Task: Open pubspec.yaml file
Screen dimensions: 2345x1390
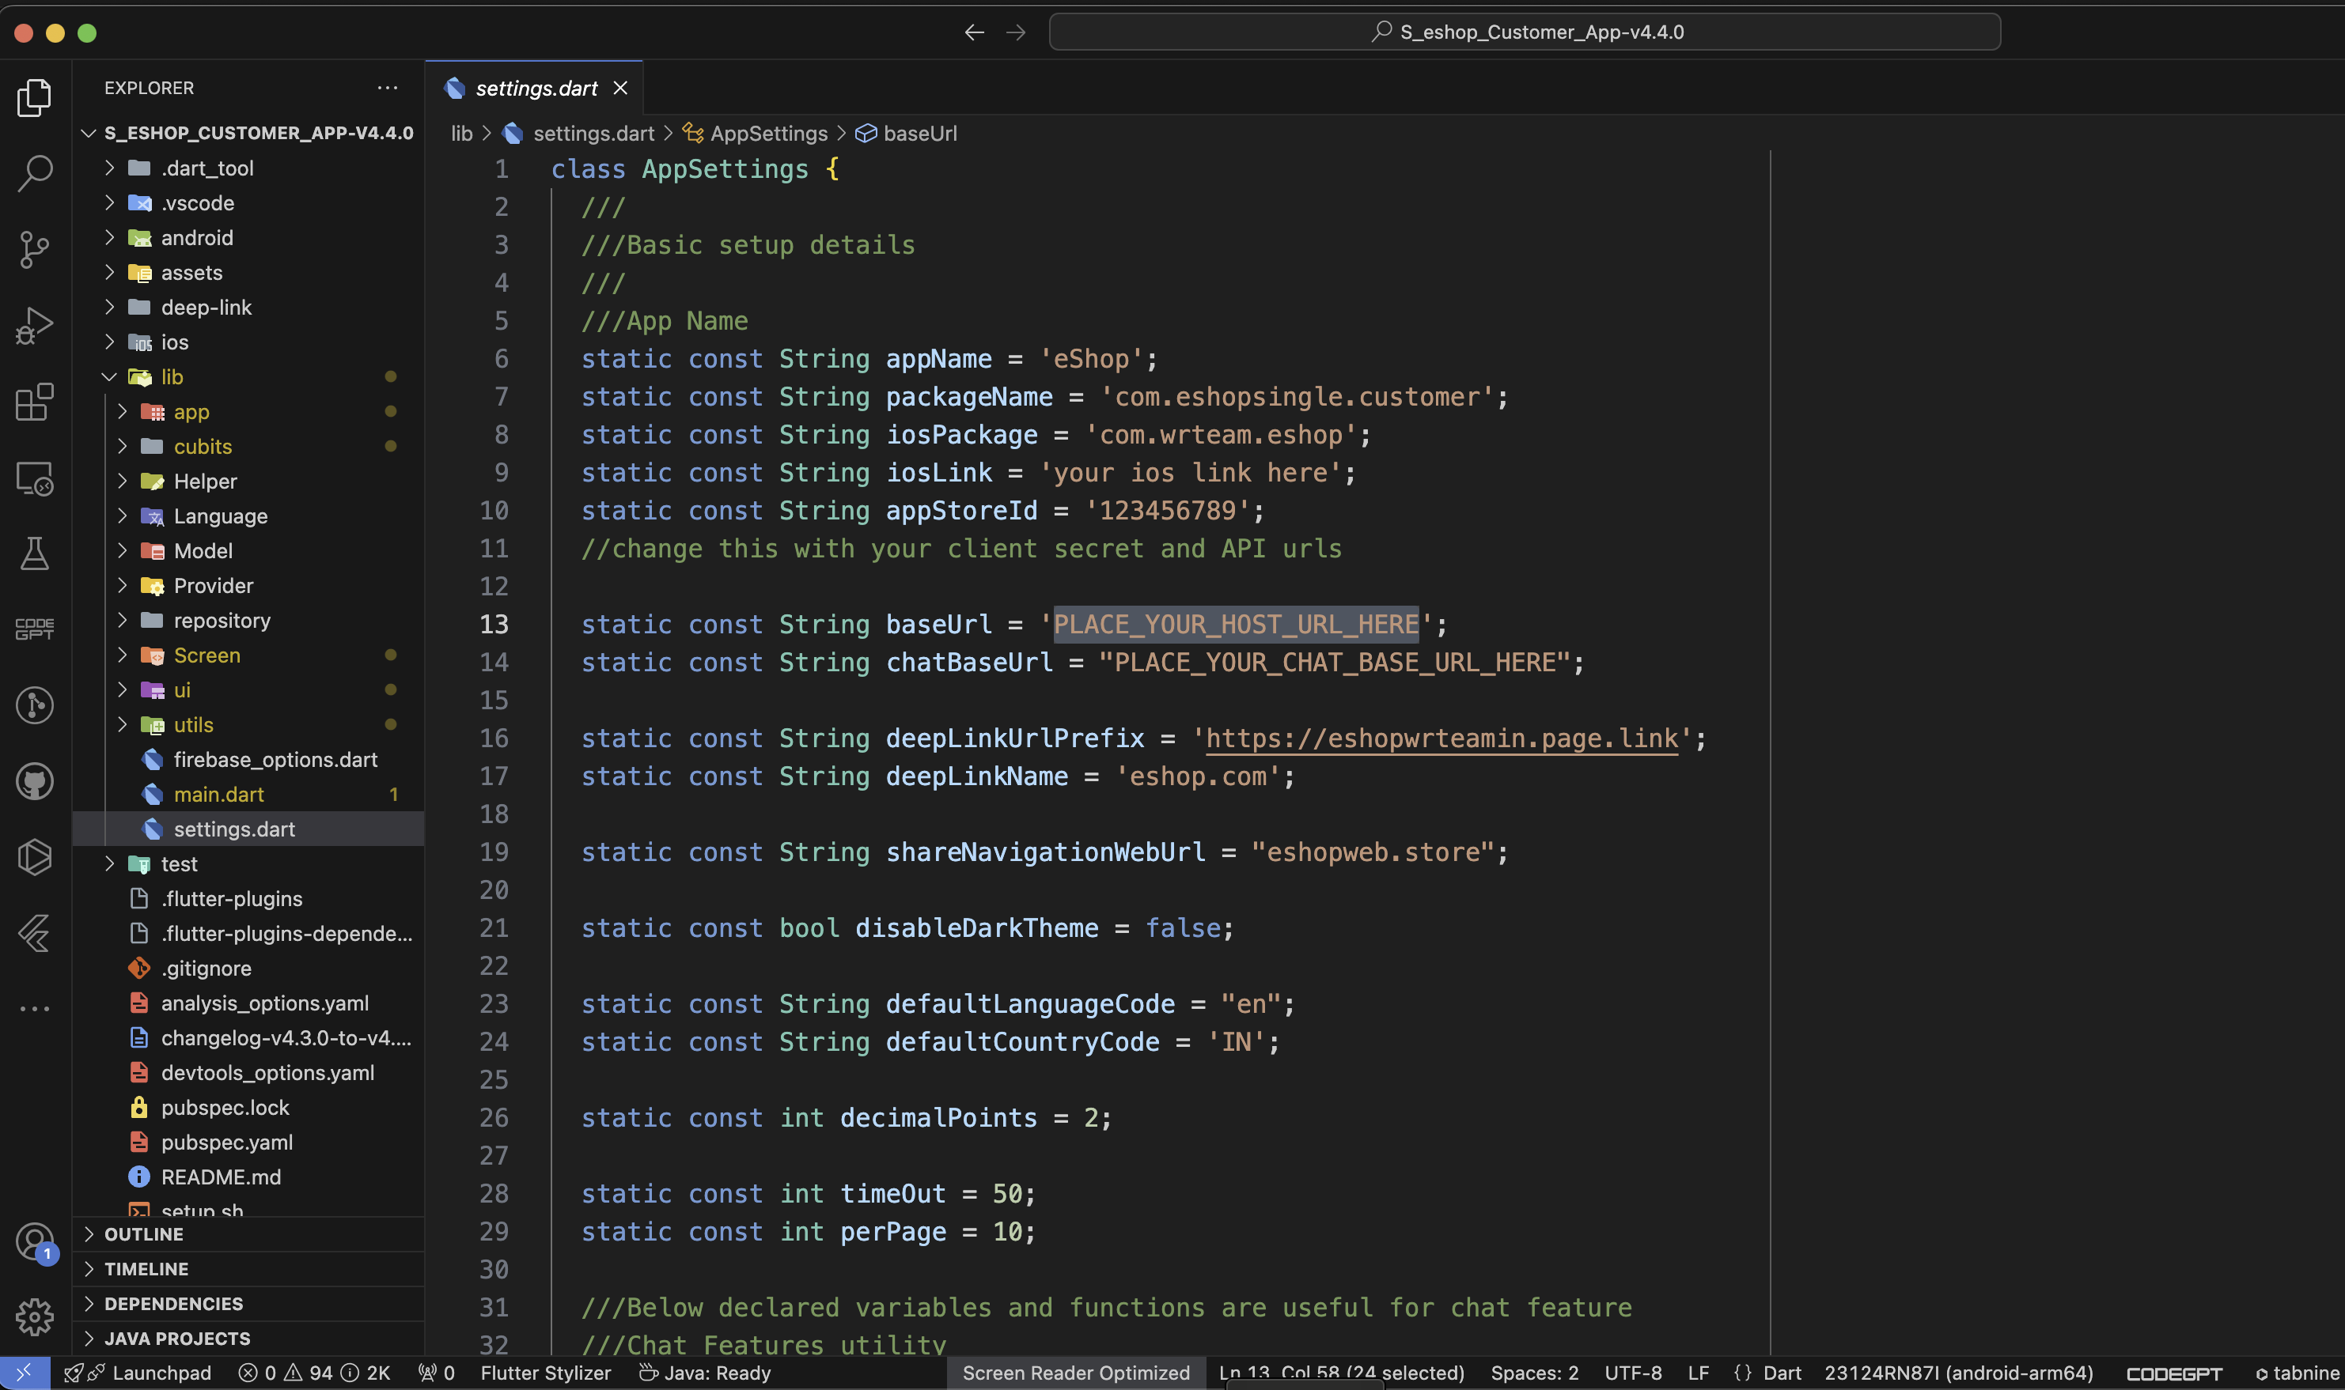Action: click(248, 1143)
